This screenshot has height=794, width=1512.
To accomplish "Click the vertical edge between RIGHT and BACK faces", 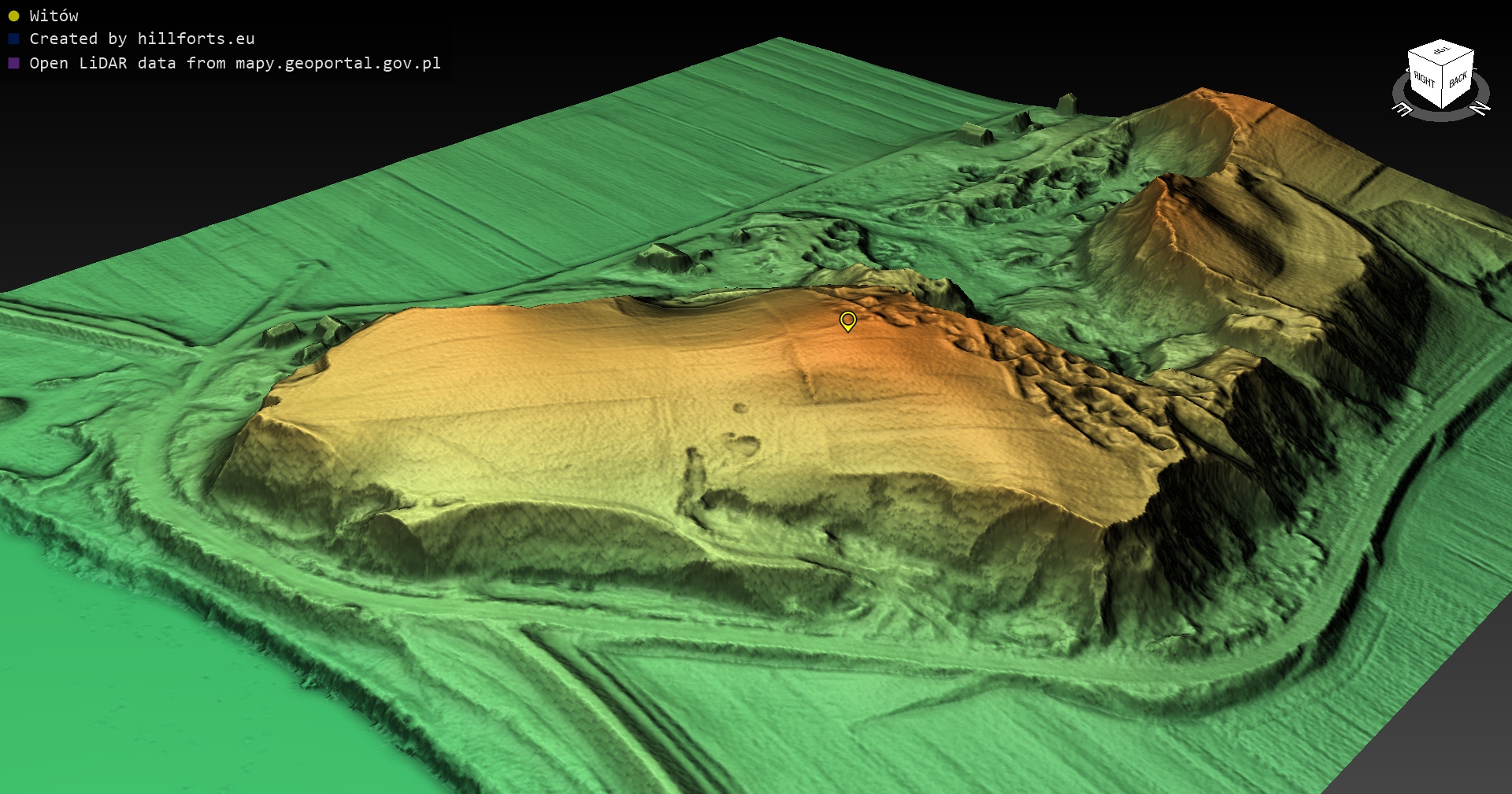I will tap(1442, 87).
